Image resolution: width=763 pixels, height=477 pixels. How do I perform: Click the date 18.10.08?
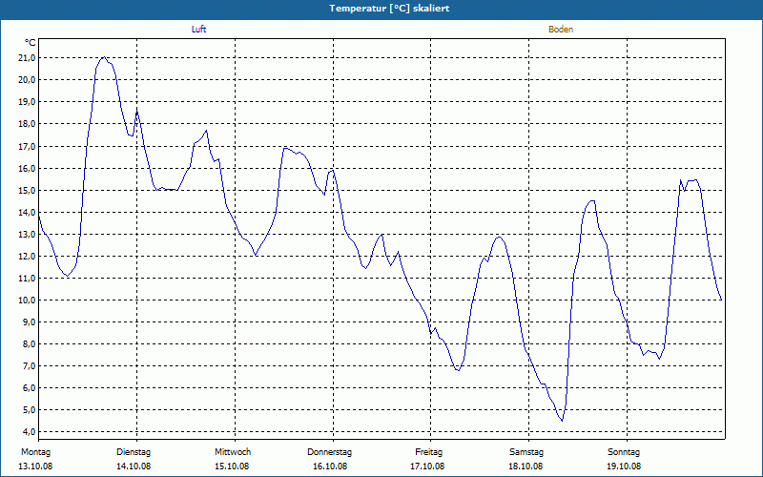pos(526,467)
